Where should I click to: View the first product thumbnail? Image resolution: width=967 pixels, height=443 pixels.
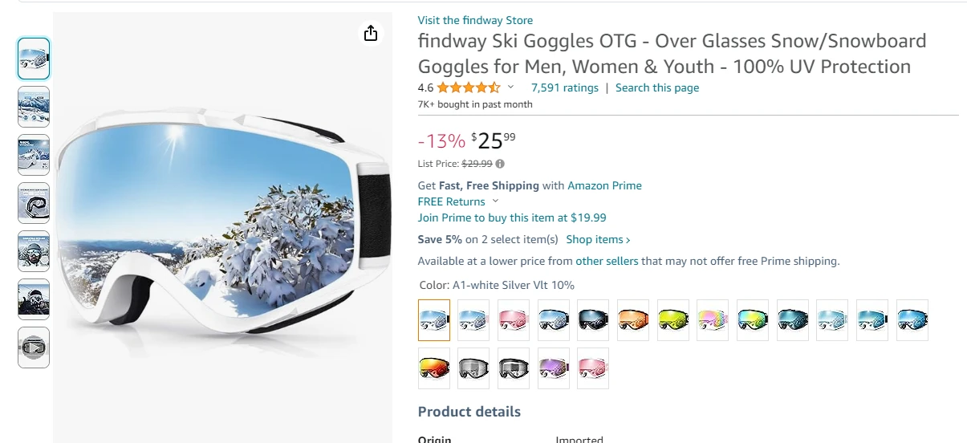[34, 59]
